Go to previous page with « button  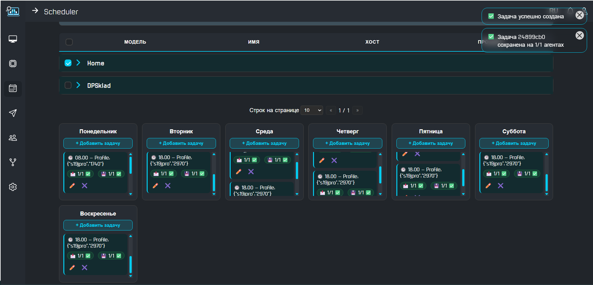coord(331,110)
